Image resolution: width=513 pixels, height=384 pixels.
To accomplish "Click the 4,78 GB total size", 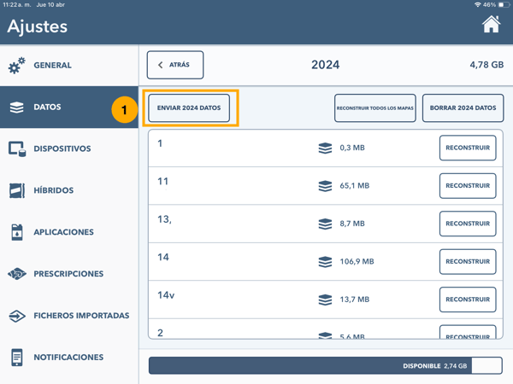I will 486,65.
